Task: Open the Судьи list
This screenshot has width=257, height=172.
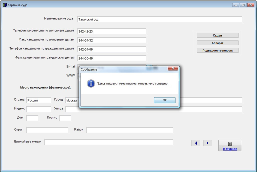Action: 217,35
